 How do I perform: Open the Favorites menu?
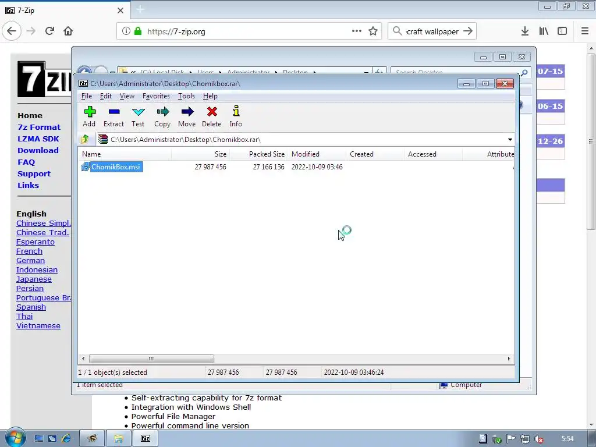[156, 96]
